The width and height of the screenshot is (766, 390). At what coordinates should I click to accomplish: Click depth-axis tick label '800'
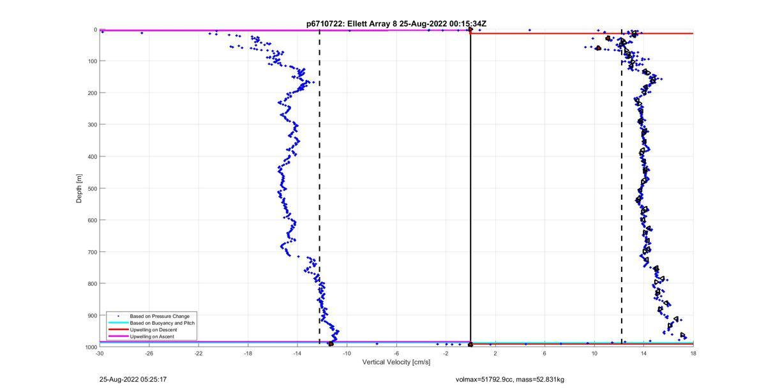pos(93,283)
